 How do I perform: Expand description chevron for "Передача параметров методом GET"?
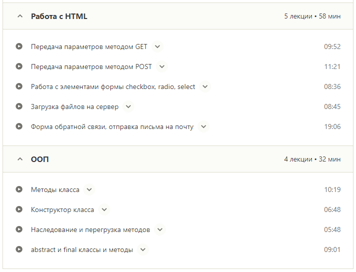click(157, 46)
